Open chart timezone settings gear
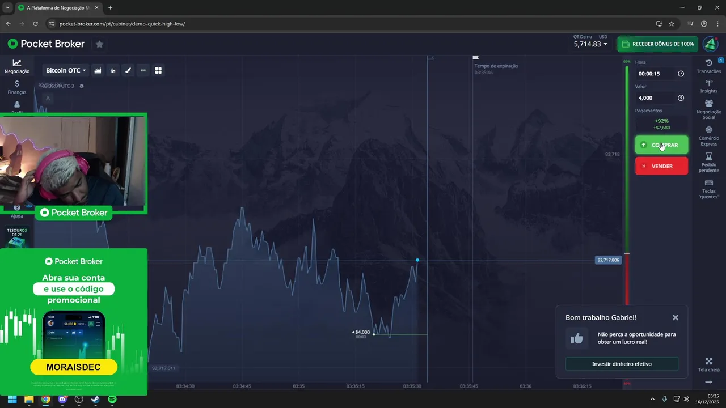Viewport: 726px width, 408px height. (82, 86)
